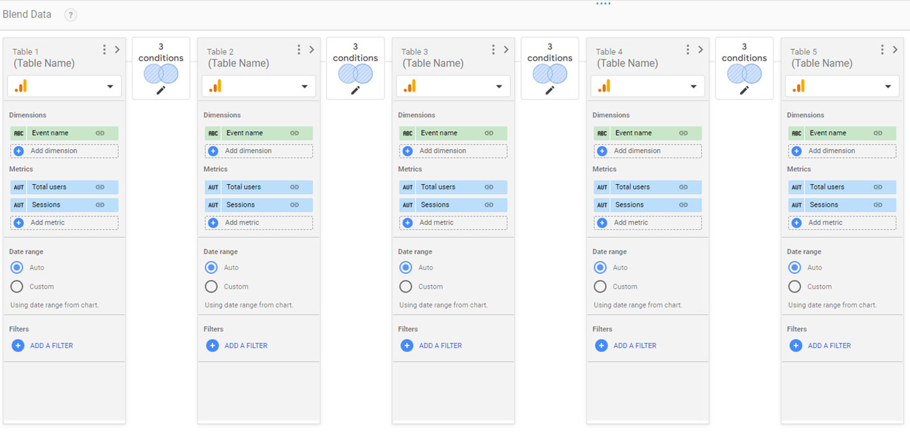This screenshot has height=438, width=910.
Task: Click the drag handle dots at top
Action: tap(603, 4)
